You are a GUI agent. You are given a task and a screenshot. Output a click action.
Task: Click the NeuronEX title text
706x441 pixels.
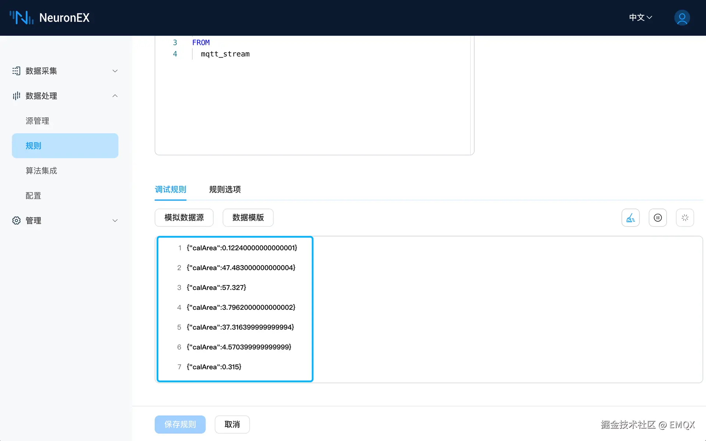point(64,18)
